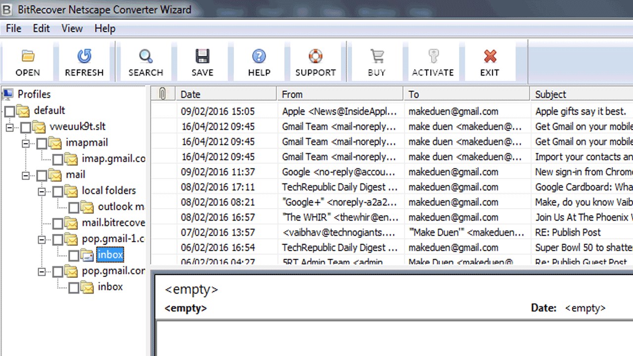Collapse the vweuuk9t.slt tree node

pos(10,127)
